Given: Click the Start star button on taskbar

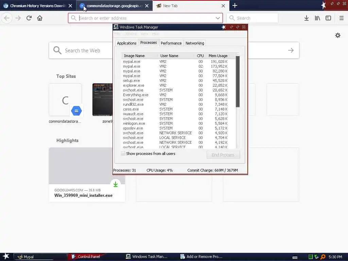Looking at the screenshot, I should 6,256.
